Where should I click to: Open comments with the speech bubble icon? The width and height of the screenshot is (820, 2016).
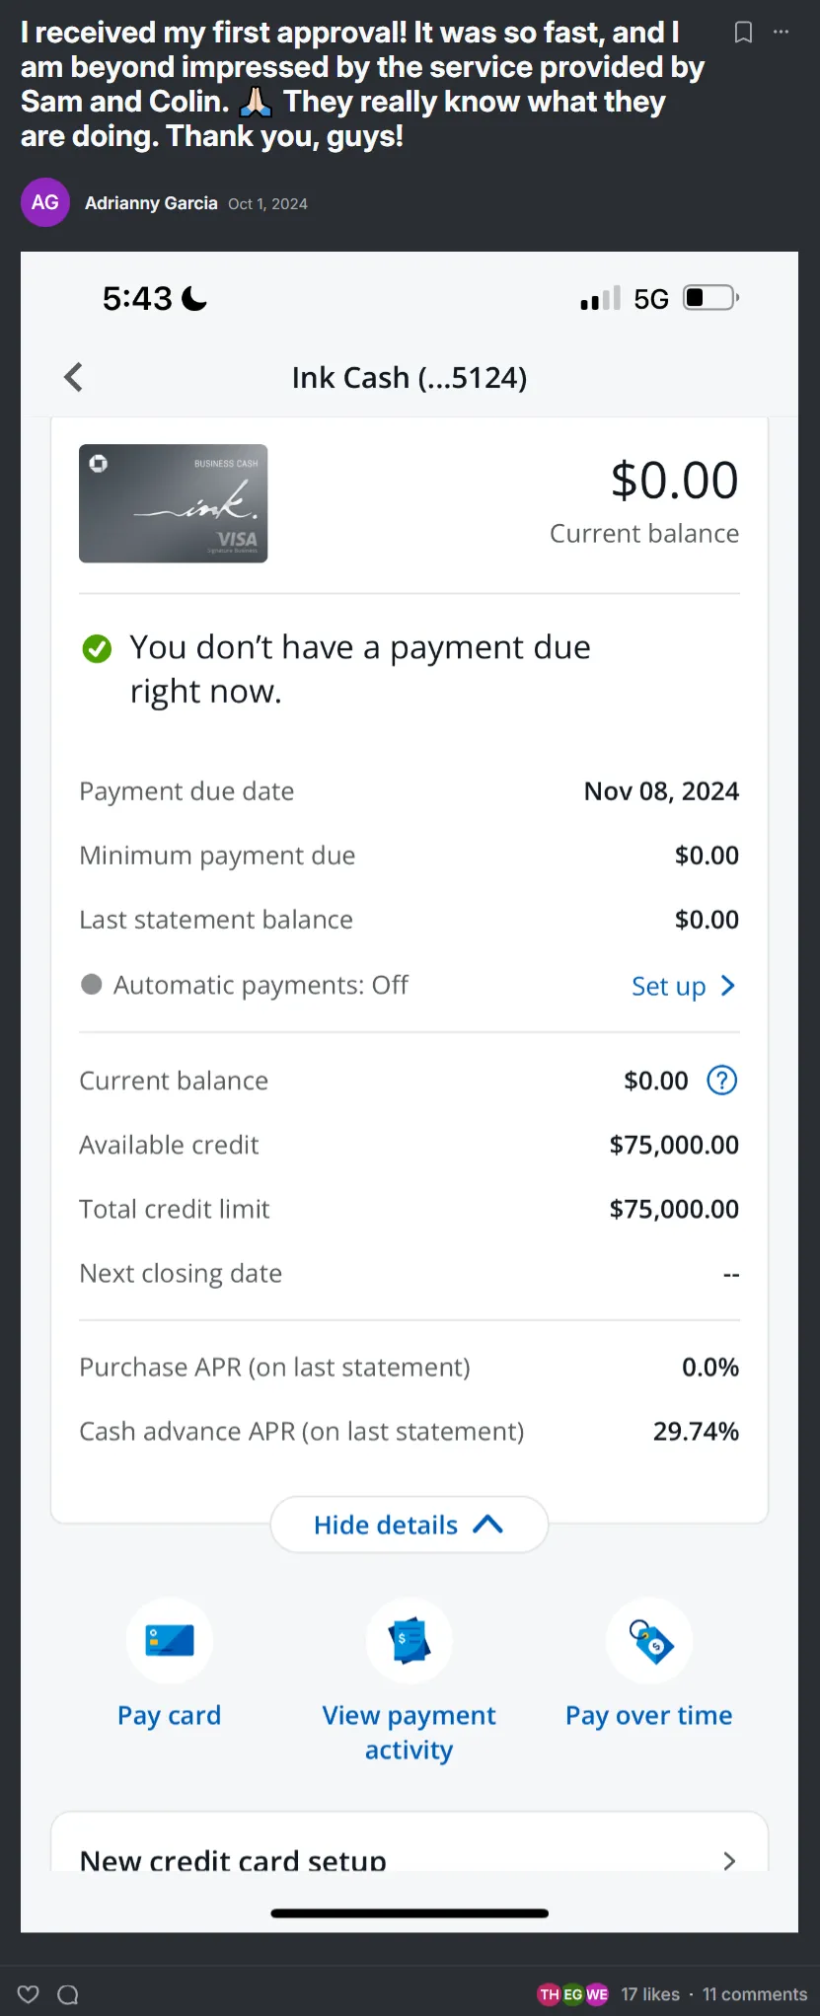click(68, 1994)
